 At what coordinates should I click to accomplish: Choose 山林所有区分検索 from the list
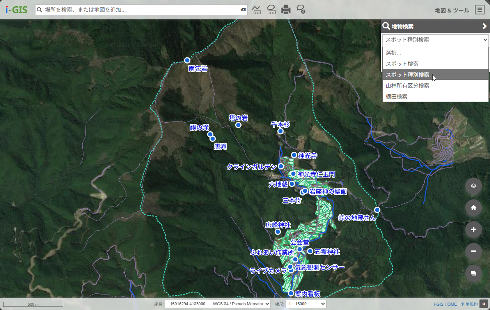point(435,86)
